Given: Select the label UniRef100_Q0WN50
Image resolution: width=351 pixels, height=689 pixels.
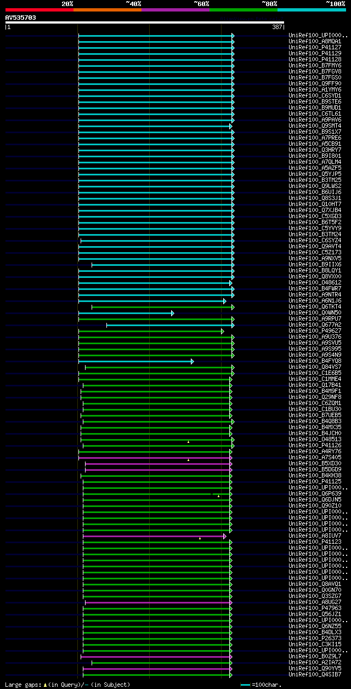Looking at the screenshot, I should coord(315,313).
